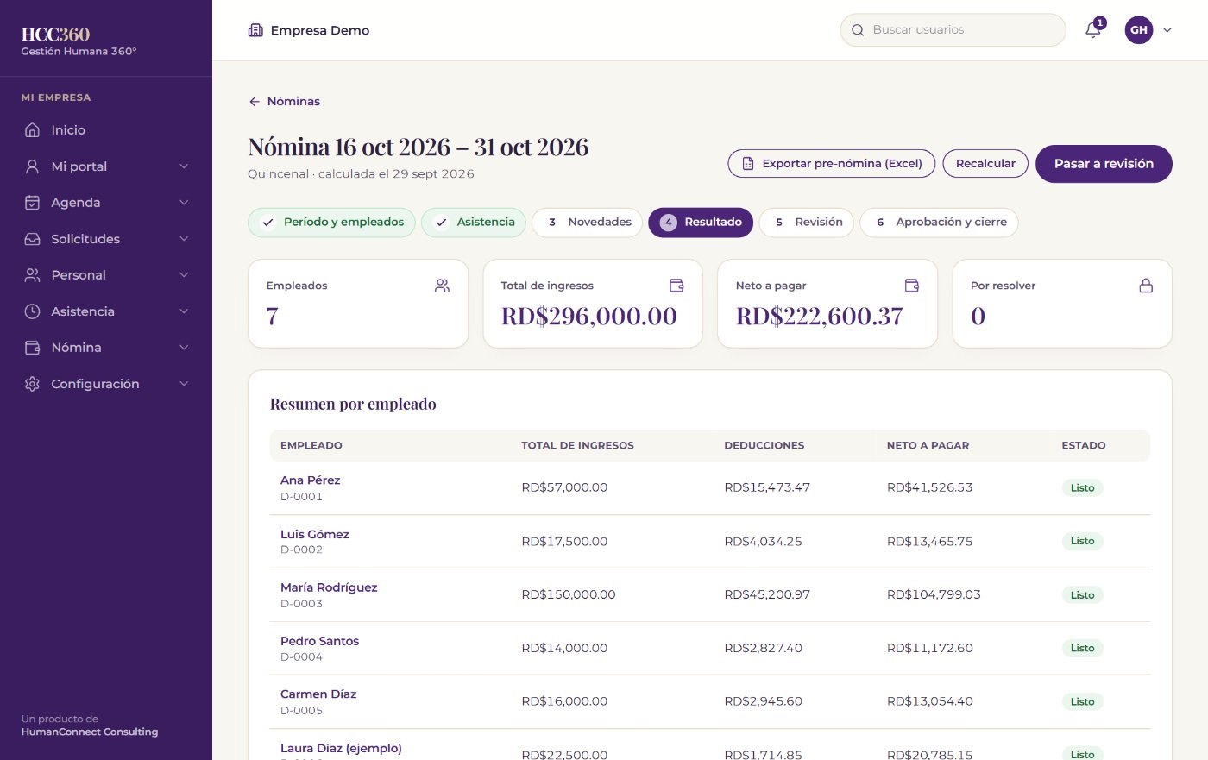Screen dimensions: 1208x760
Task: Click the lock icon on Por resolver card
Action: tap(1146, 286)
